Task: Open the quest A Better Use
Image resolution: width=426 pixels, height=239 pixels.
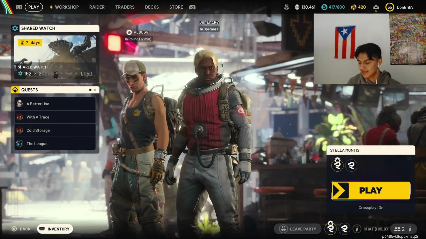Action: 55,104
